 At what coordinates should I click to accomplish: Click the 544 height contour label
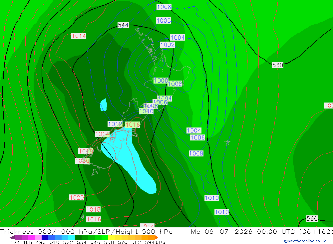(x=123, y=25)
